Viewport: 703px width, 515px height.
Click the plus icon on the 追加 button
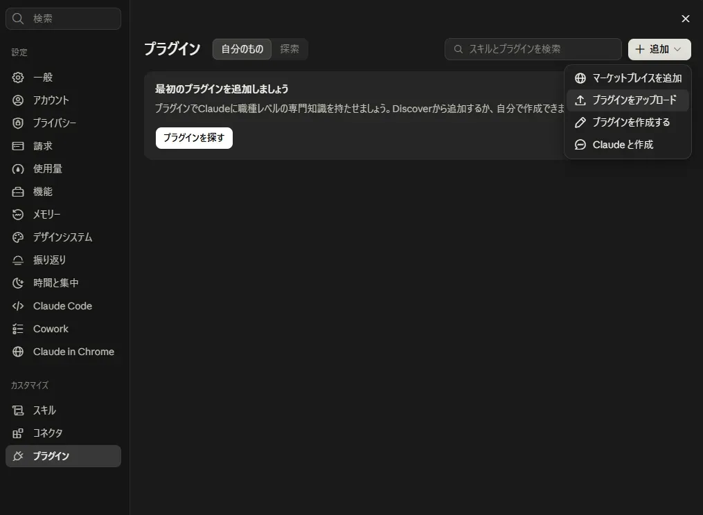click(x=640, y=49)
